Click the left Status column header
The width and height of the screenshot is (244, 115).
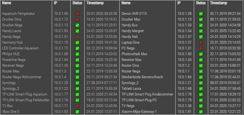coord(77,3)
